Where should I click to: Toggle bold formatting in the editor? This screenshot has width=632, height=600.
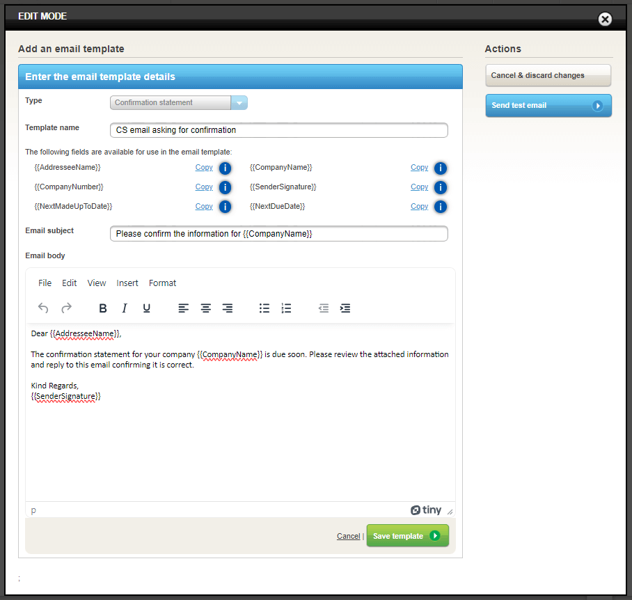coord(103,308)
